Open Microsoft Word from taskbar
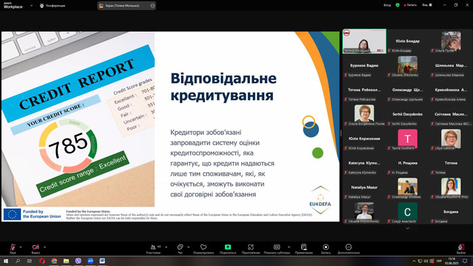 pos(102,261)
